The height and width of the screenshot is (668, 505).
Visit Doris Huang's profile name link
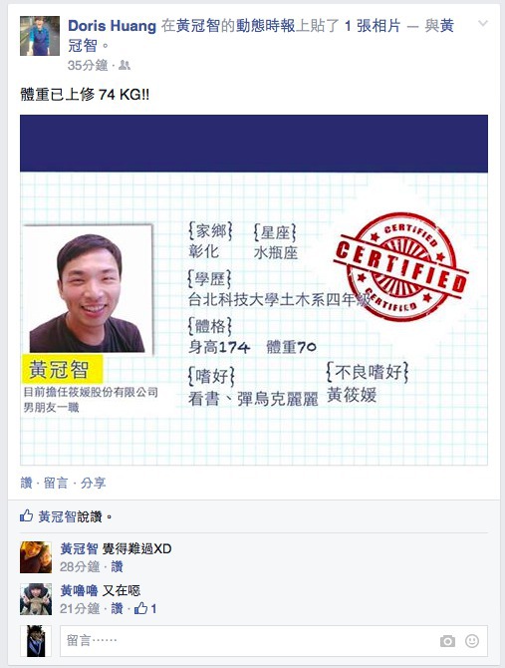113,26
